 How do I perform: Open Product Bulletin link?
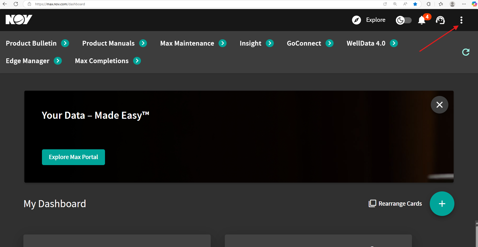point(31,43)
